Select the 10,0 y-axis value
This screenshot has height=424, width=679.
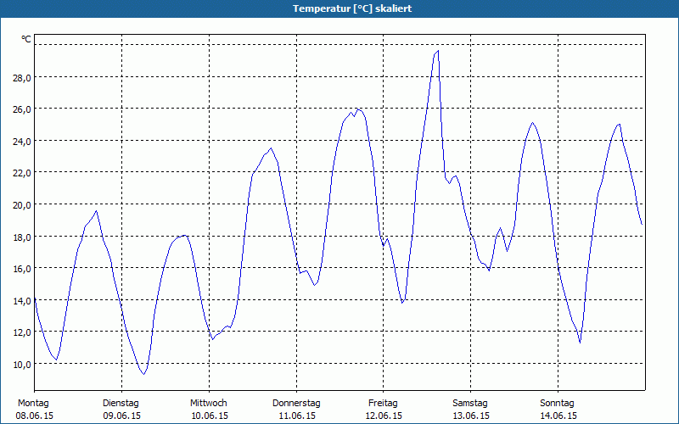click(x=21, y=364)
